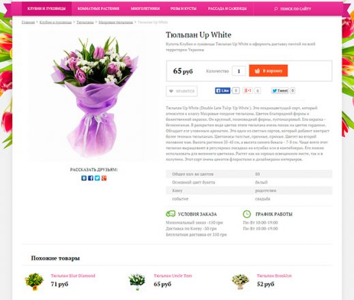Click the Twitter share icon under the bouquet

point(98,178)
